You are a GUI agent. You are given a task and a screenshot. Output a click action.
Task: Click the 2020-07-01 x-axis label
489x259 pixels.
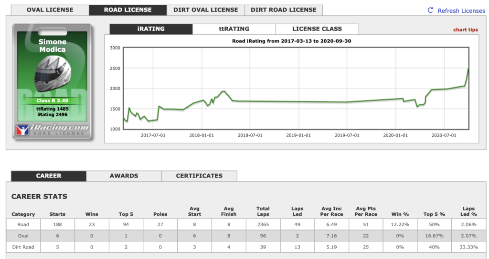(444, 135)
